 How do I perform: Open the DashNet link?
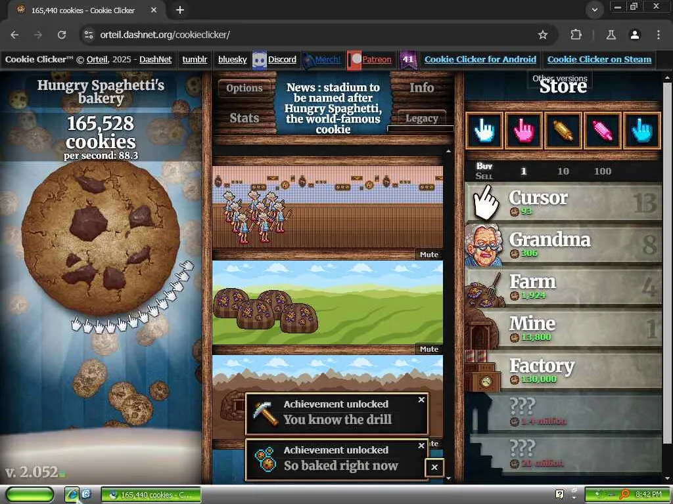point(155,60)
